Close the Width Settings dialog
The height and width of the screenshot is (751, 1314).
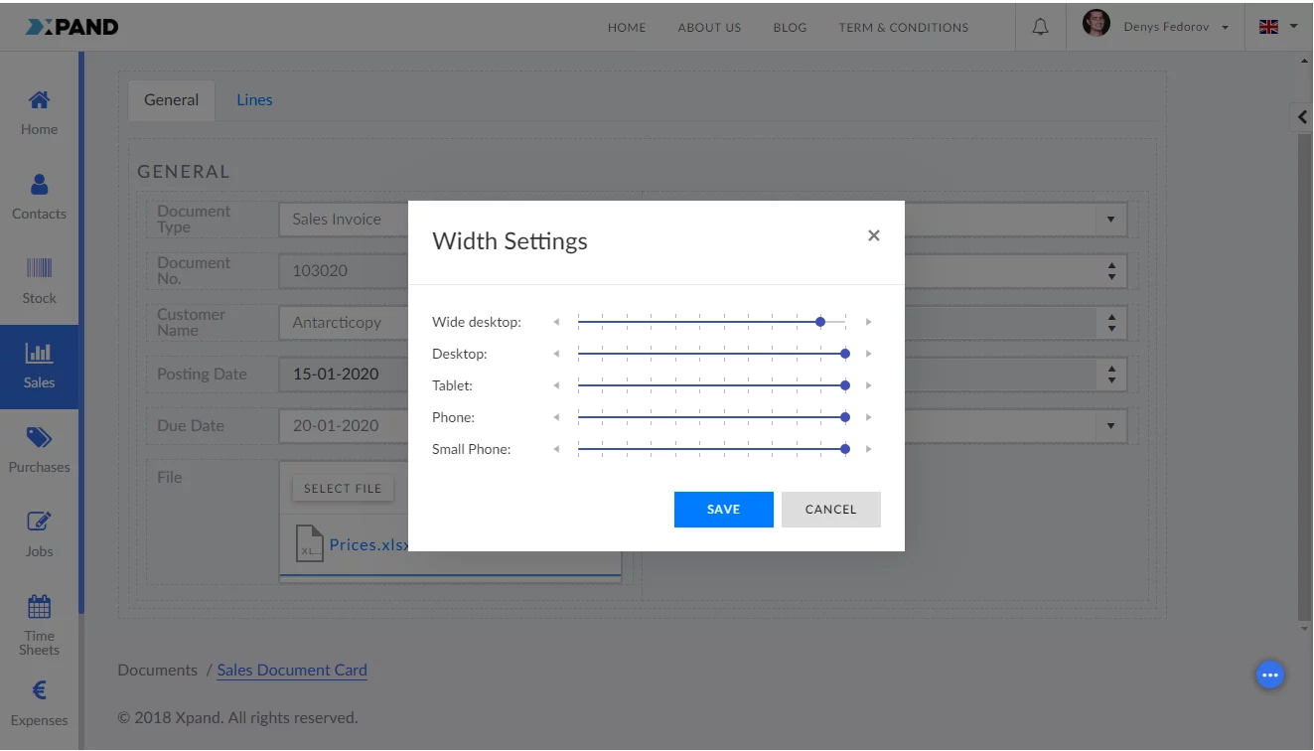coord(873,235)
